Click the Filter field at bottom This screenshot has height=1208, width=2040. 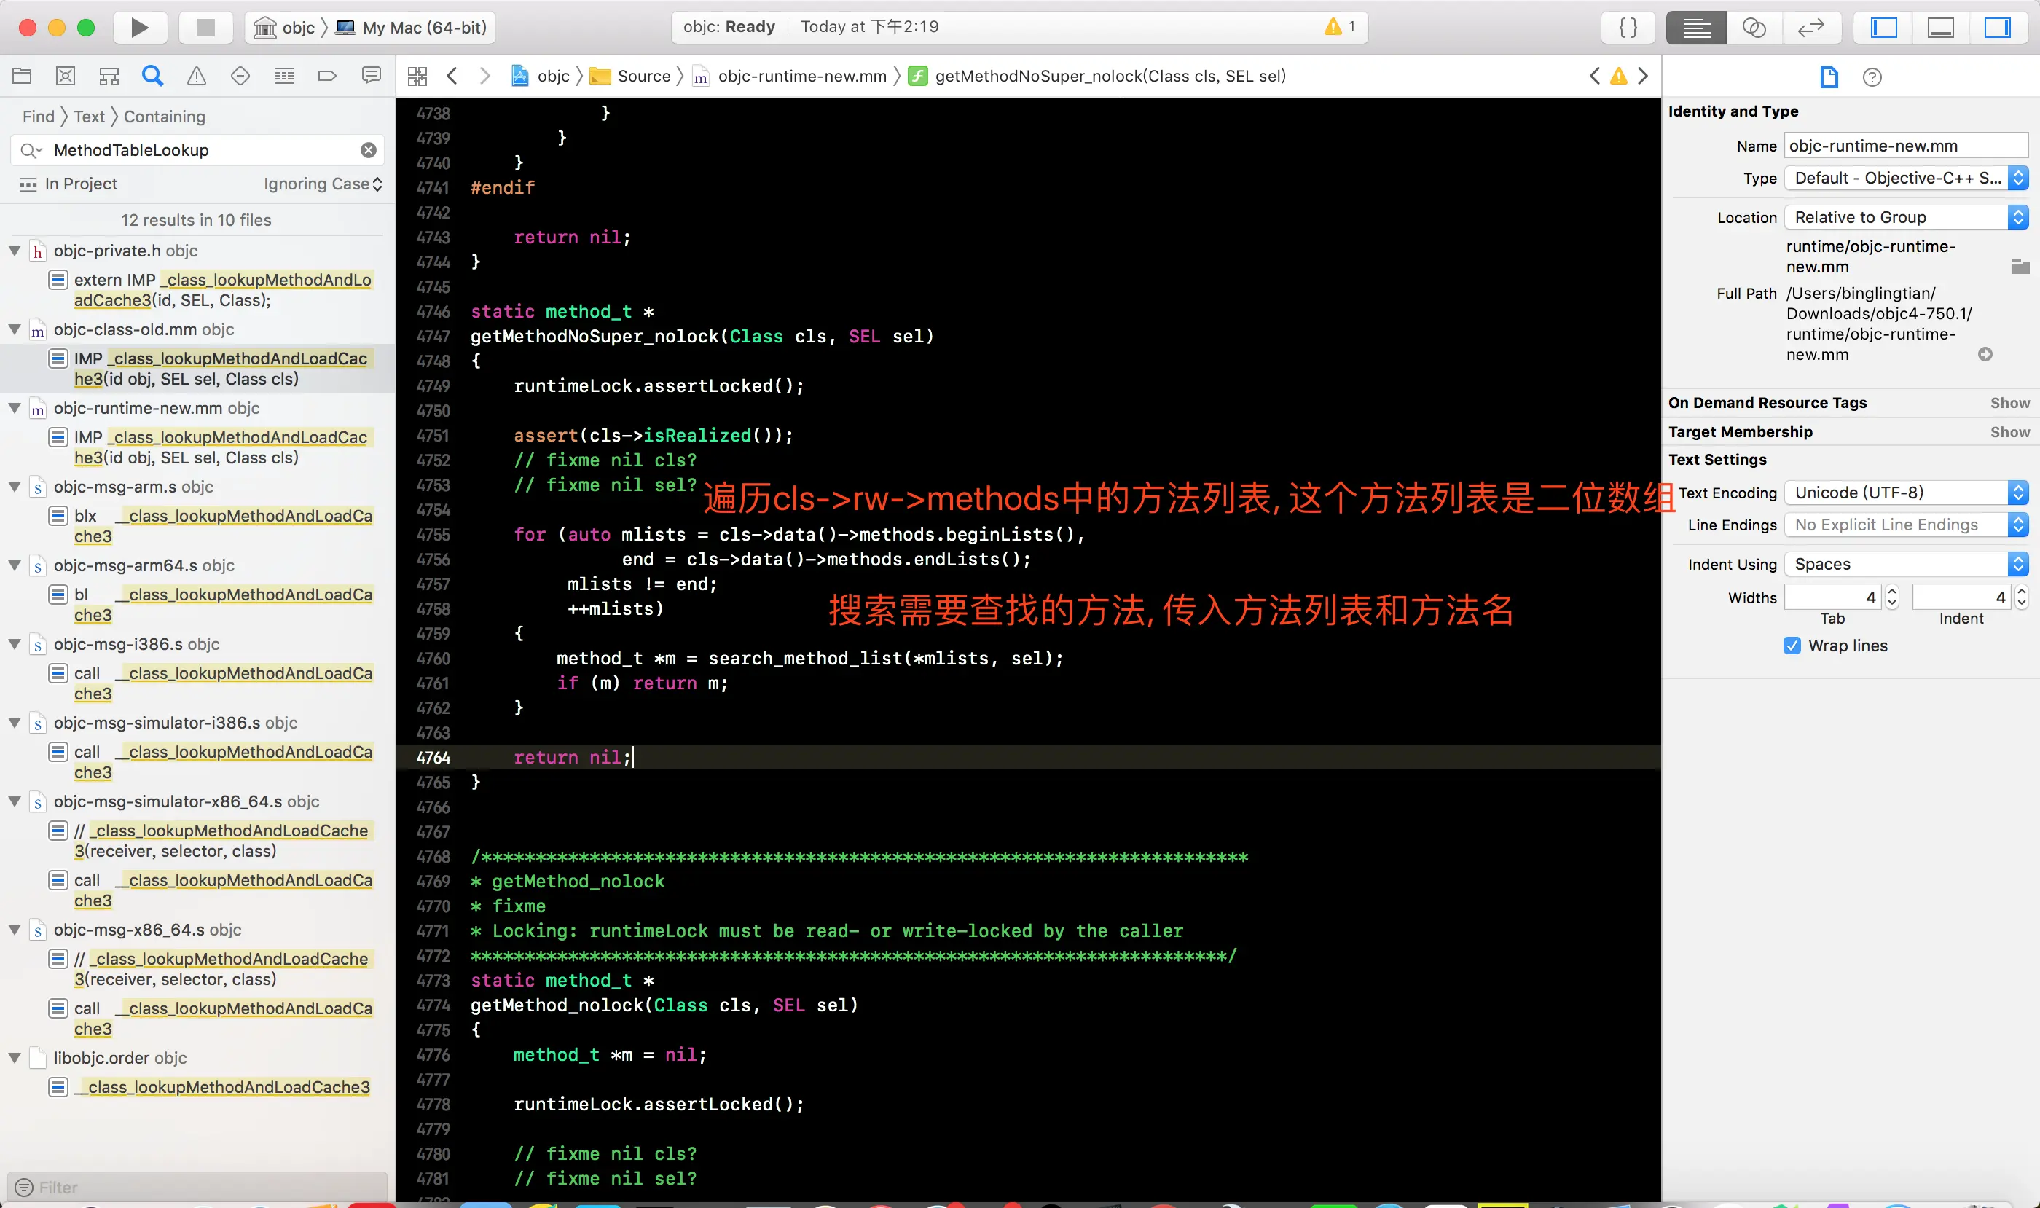(x=195, y=1187)
